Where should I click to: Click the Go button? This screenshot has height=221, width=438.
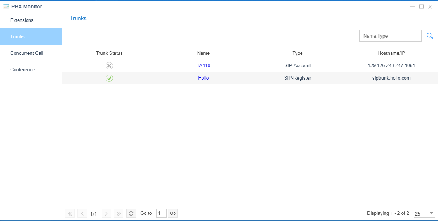173,213
